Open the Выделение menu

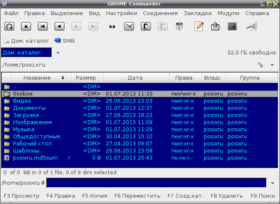(x=67, y=13)
